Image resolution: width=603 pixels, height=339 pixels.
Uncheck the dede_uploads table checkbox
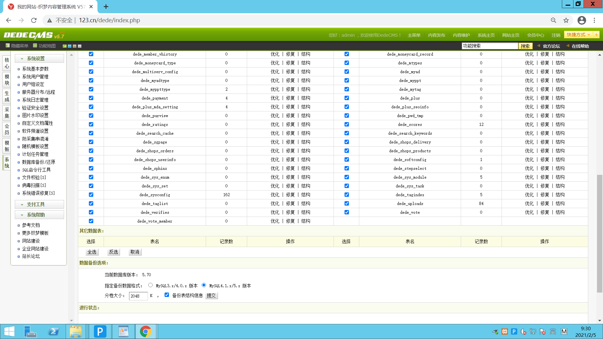pyautogui.click(x=347, y=203)
